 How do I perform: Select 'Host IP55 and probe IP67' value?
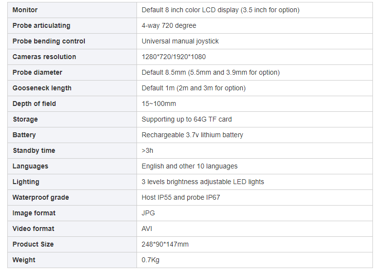[x=181, y=198]
